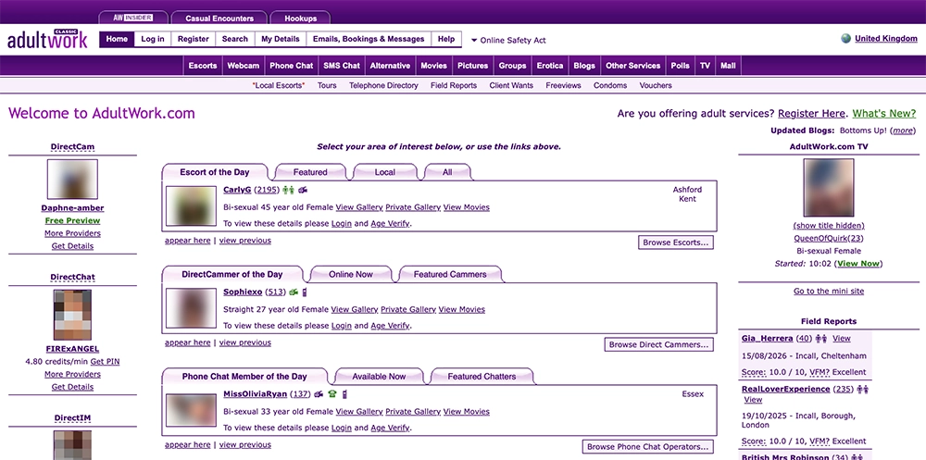926x460 pixels.
Task: Go to Movies in the navbar
Action: point(433,66)
